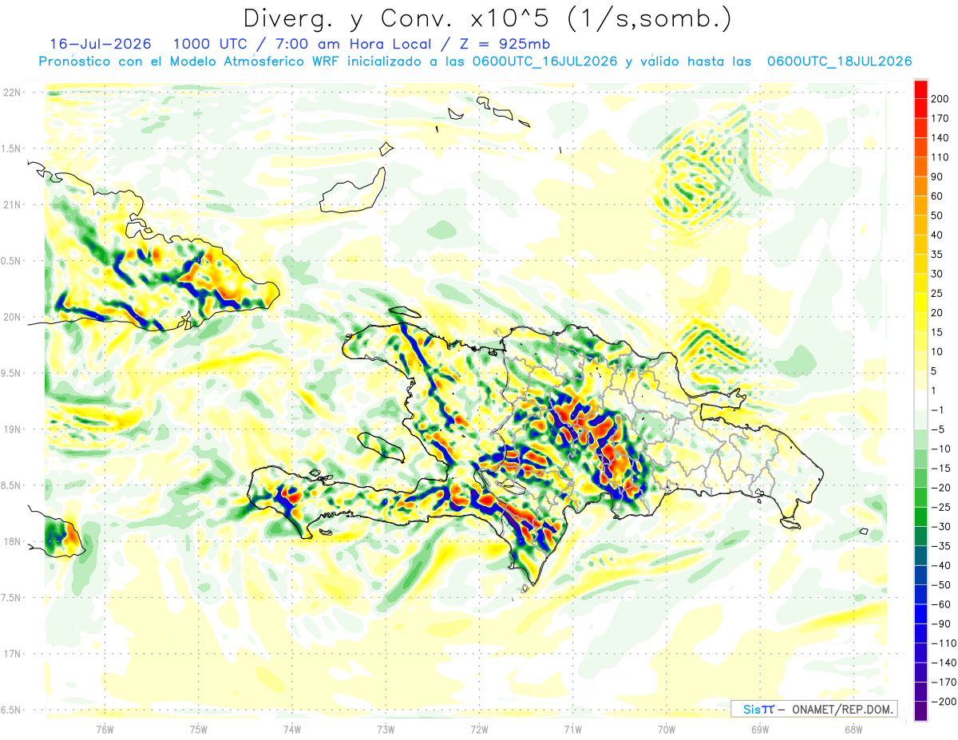
Task: Click the '-200' color scale label
Action: 944,702
